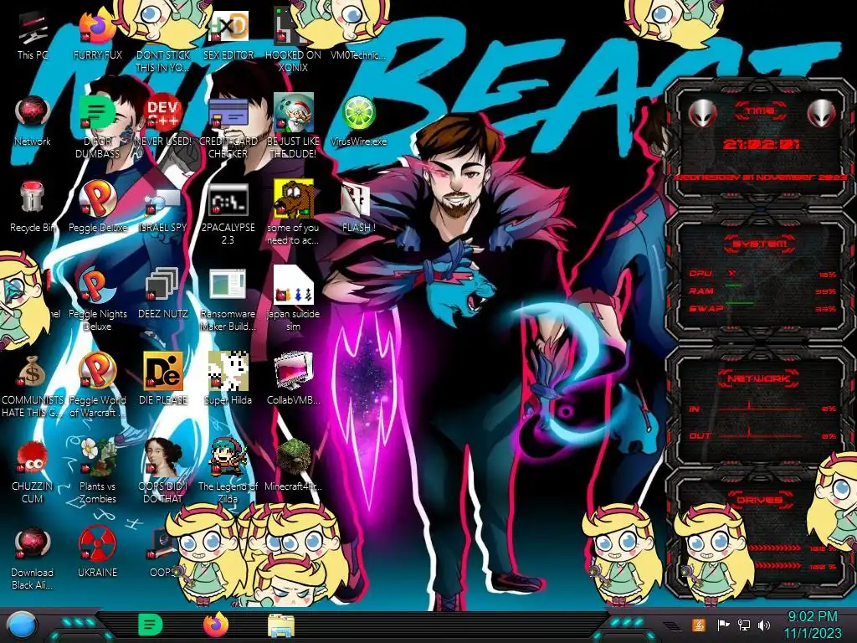Open the Action Center flag tray icon
The image size is (857, 643).
click(x=723, y=625)
